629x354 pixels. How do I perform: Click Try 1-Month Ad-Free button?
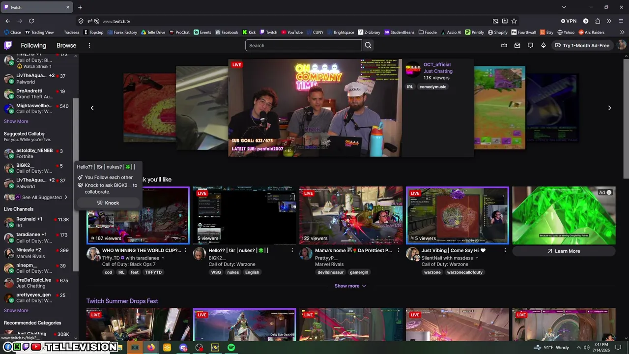coord(582,45)
